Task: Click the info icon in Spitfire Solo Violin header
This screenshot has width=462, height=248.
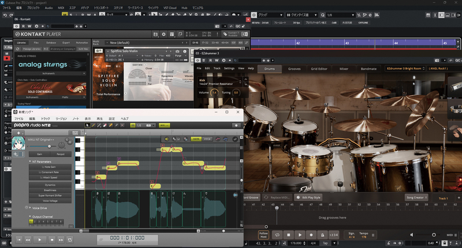Action: pyautogui.click(x=185, y=51)
